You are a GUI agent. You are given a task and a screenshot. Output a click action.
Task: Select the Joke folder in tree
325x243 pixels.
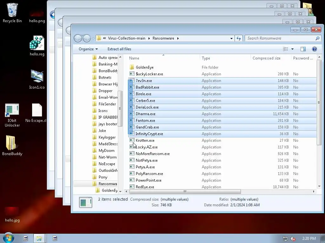pos(102,131)
